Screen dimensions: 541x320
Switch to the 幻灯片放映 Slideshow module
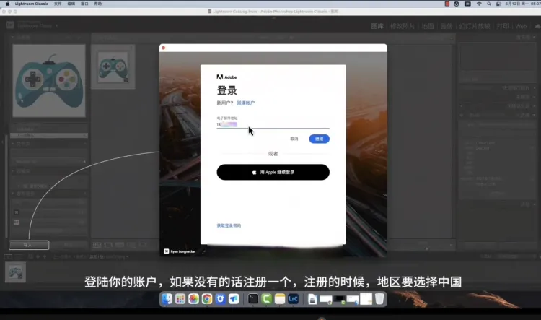(475, 26)
